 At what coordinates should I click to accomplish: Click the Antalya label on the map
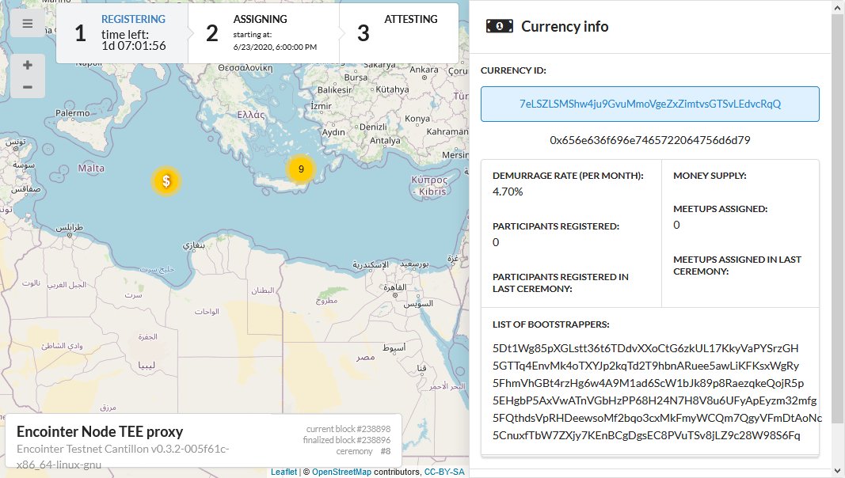pos(385,141)
